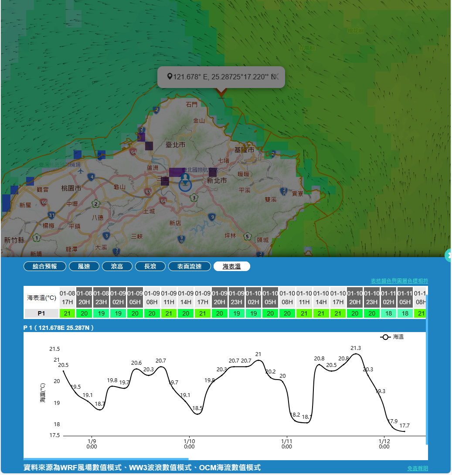Select the 01-09 20H time column header

tap(220, 297)
